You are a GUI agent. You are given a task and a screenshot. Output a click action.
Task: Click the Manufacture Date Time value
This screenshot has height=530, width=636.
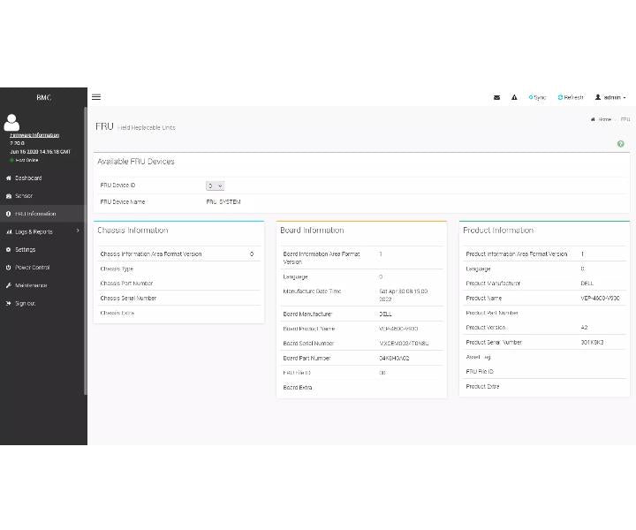coord(403,295)
